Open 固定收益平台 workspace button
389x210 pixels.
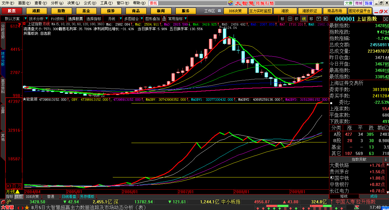pos(360,11)
